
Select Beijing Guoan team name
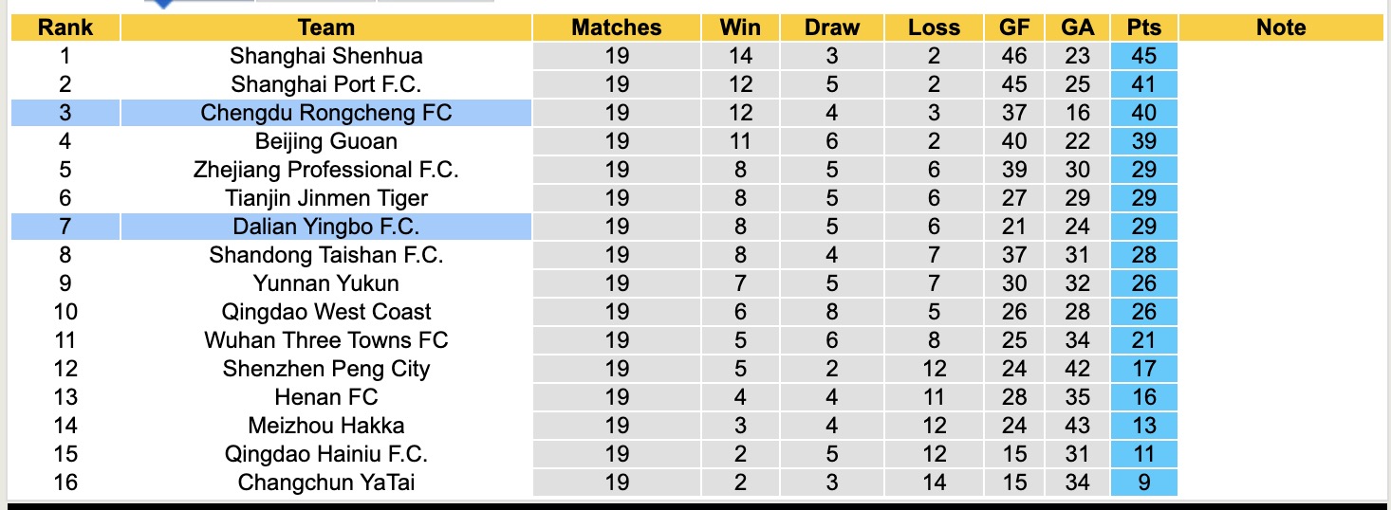pyautogui.click(x=326, y=141)
